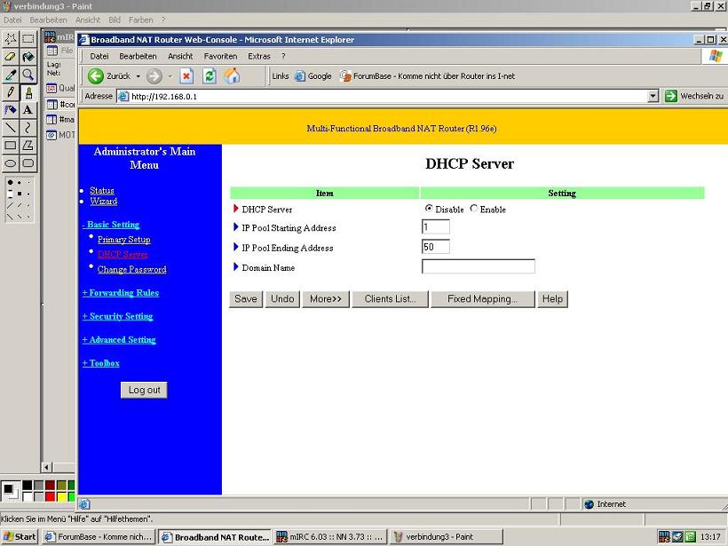Select the Pick Color eyedropper tool
The height and width of the screenshot is (546, 728).
pos(11,75)
